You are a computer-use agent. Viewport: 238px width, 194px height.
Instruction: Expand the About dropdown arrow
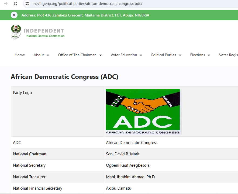(x=48, y=55)
